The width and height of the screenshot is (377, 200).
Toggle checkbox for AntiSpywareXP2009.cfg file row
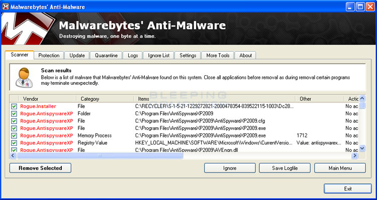tap(14, 121)
